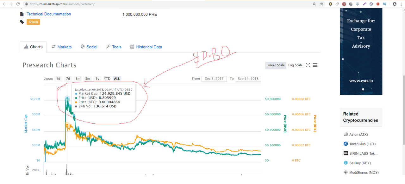
Task: Set chart zoom to 3m
Action: 88,79
